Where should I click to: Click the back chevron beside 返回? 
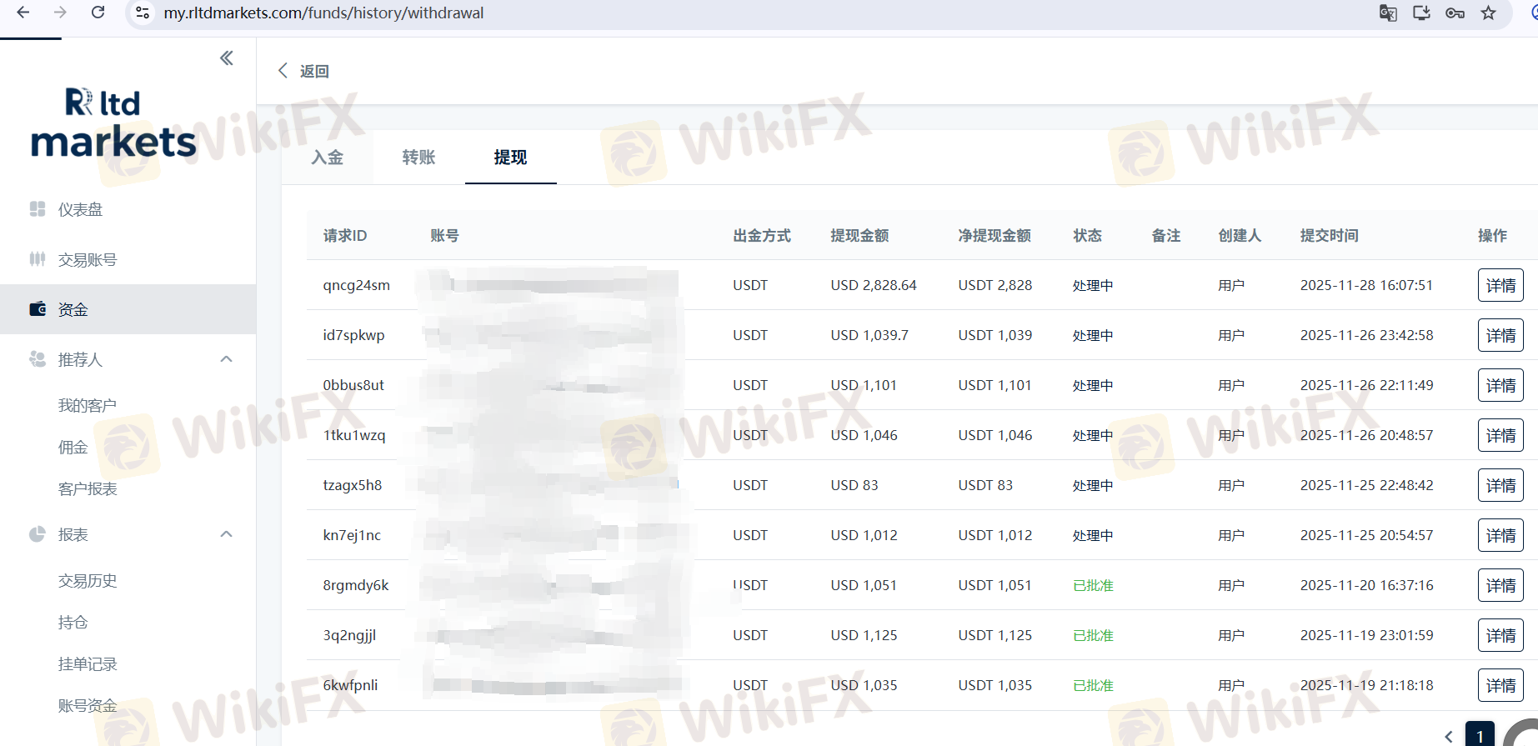[x=283, y=71]
